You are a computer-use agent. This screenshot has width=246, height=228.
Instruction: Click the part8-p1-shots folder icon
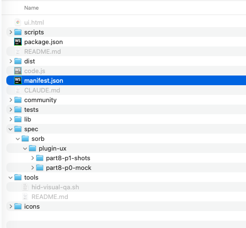pos(40,158)
